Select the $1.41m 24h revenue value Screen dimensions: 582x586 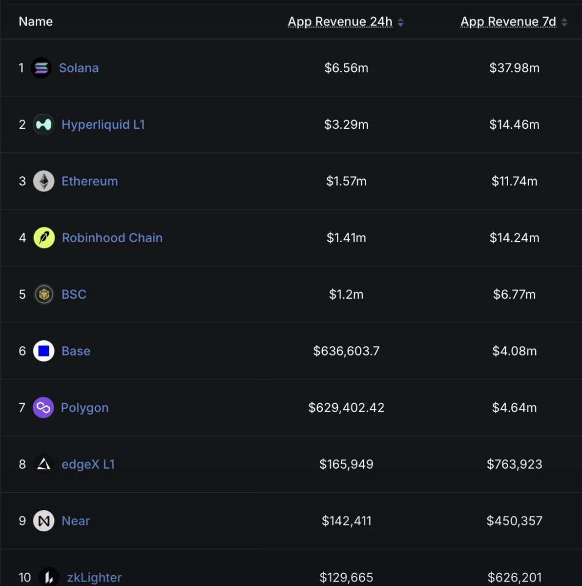tap(346, 238)
